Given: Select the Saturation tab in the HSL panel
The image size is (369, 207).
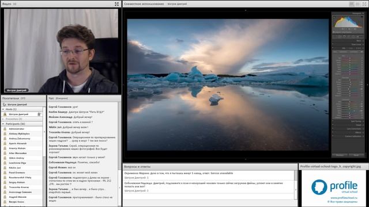Looking at the screenshot, I should 343,52.
